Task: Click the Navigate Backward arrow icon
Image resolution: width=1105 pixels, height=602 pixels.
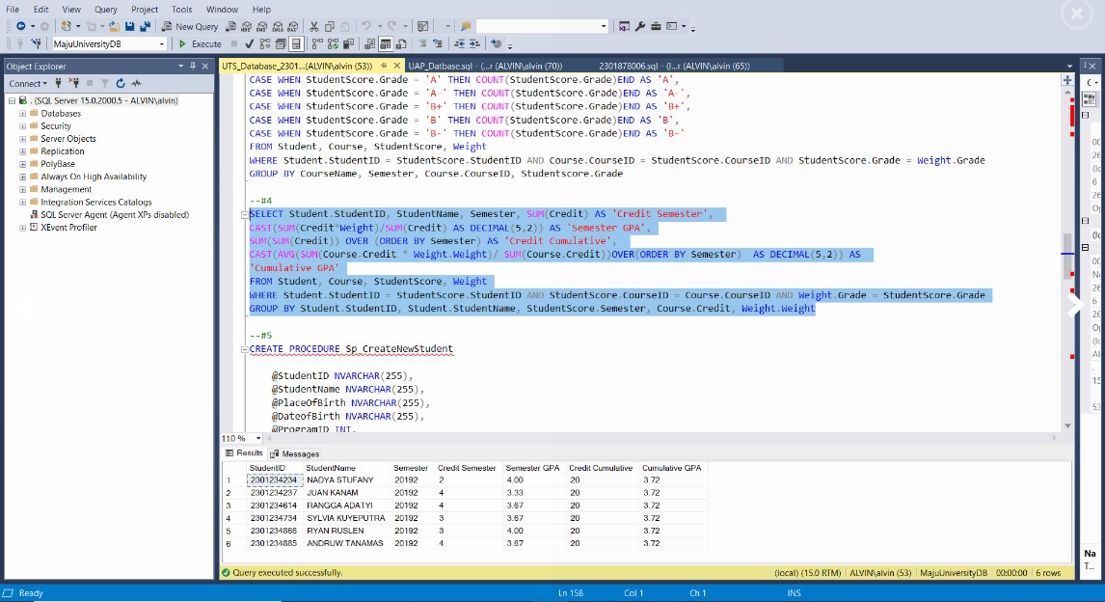Action: tap(20, 27)
